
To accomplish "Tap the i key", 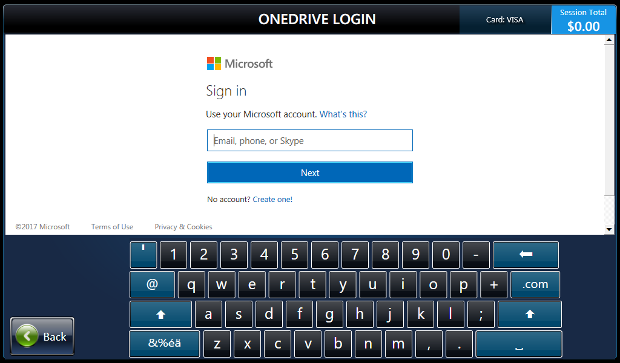I will [403, 284].
